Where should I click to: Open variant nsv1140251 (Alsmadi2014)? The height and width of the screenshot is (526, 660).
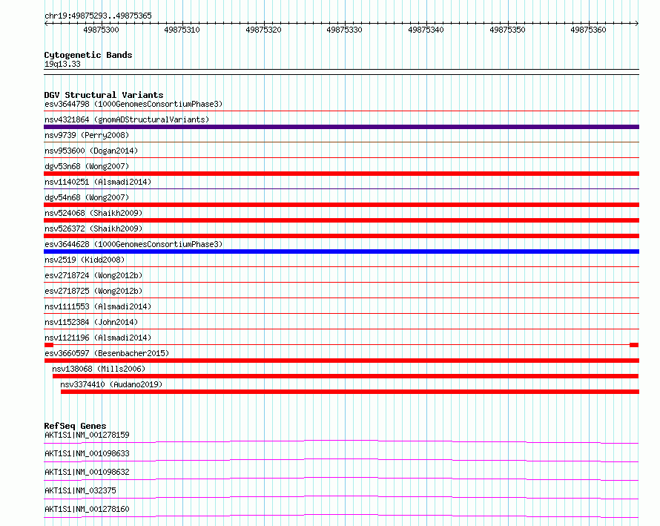pos(98,182)
